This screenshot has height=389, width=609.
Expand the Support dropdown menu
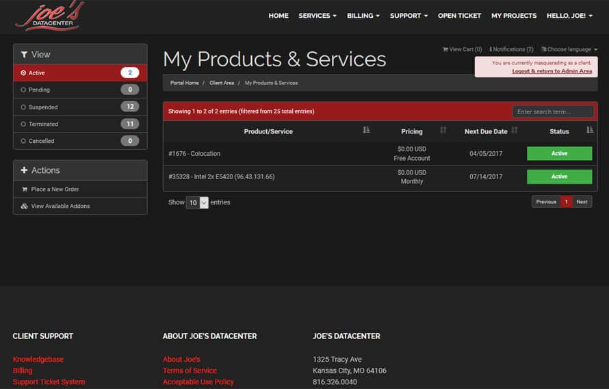[409, 16]
